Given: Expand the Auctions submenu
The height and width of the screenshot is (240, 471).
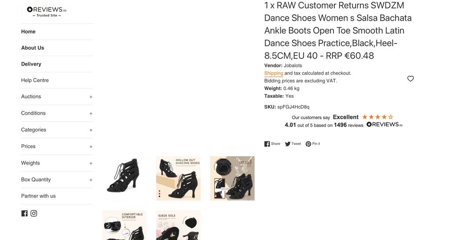Looking at the screenshot, I should click(90, 97).
